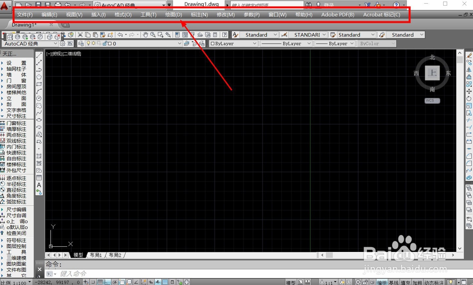Toggle 动态标注 in the status bar

tap(434, 282)
